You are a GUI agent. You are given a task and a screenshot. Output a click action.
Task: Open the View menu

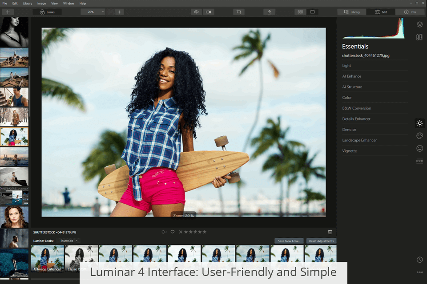[x=54, y=4]
